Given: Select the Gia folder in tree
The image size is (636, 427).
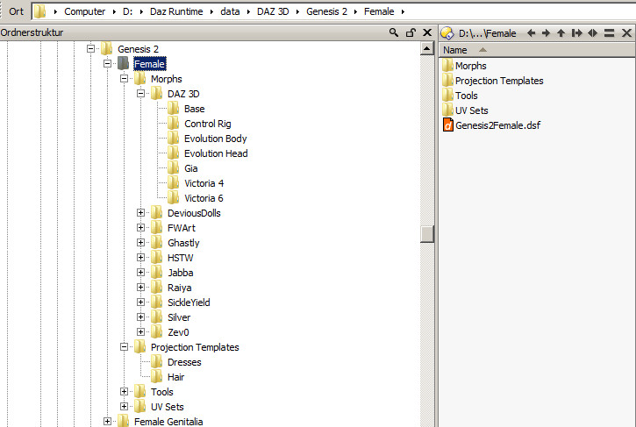Looking at the screenshot, I should point(191,168).
